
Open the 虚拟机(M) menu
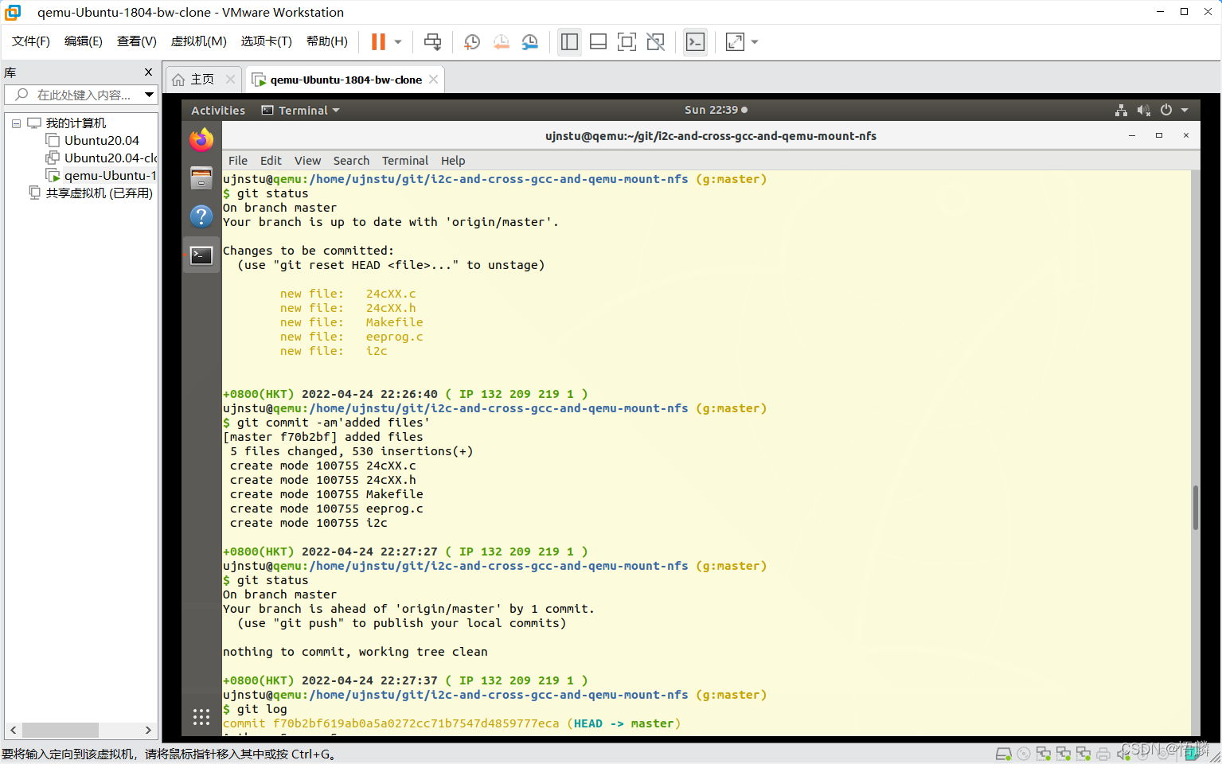pyautogui.click(x=199, y=41)
